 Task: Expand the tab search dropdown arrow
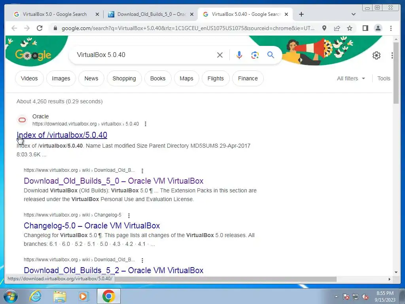[354, 14]
